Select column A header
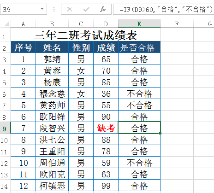Viewport: 214px width, 193px height. click(x=23, y=24)
